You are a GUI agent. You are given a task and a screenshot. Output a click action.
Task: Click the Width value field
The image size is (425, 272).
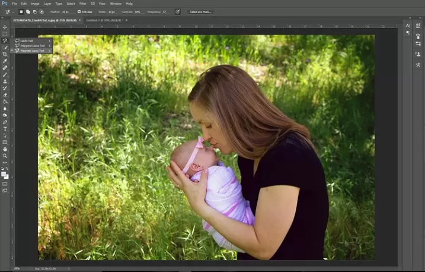point(113,12)
